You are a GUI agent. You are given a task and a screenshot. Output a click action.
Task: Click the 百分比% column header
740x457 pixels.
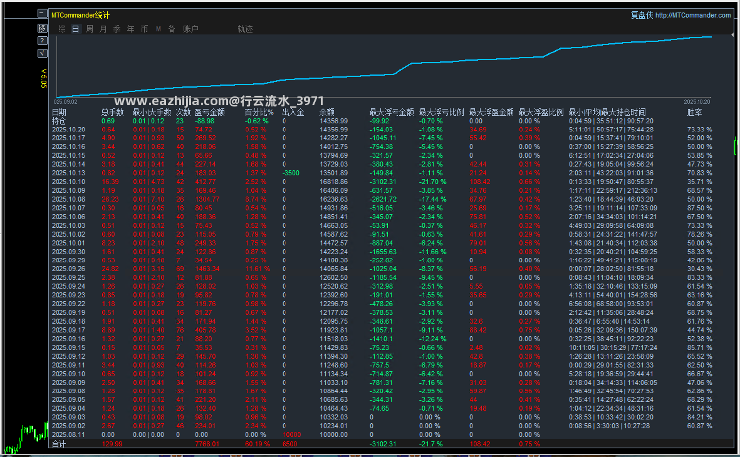click(259, 112)
